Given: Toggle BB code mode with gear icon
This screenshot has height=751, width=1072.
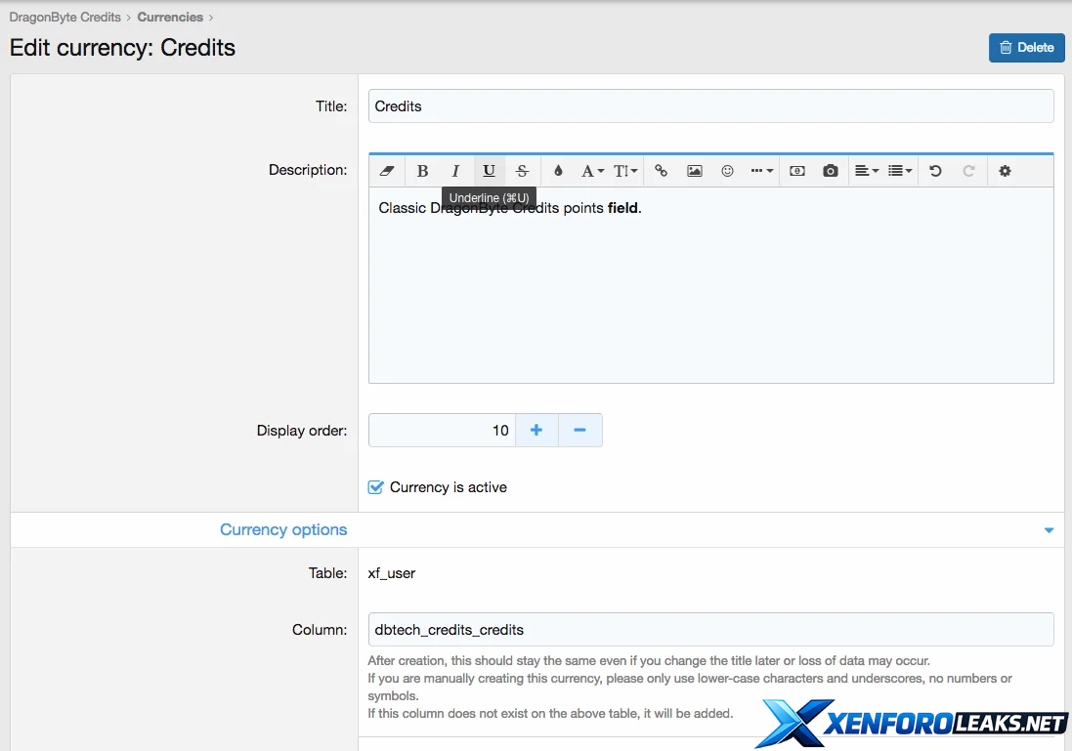Looking at the screenshot, I should [x=1005, y=171].
